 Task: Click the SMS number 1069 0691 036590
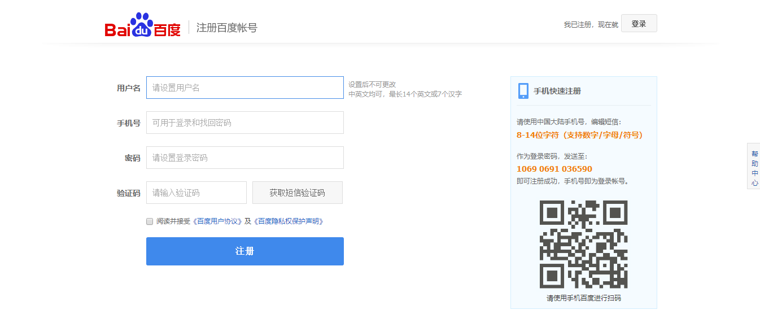pos(554,169)
